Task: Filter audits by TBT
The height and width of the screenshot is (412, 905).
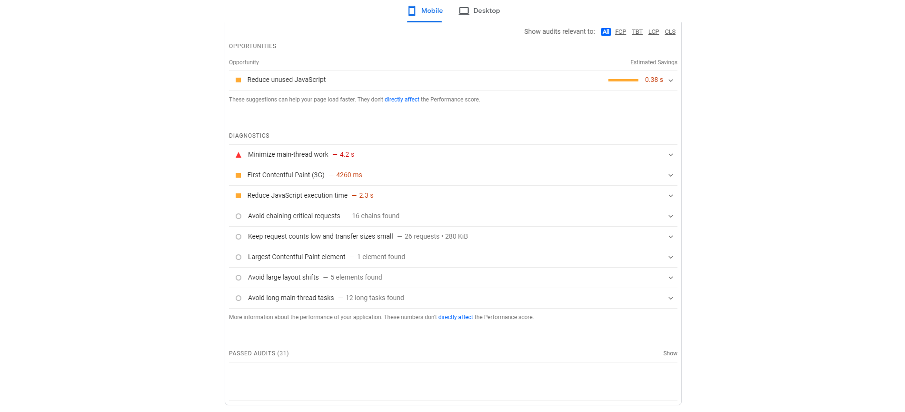Action: (x=637, y=32)
